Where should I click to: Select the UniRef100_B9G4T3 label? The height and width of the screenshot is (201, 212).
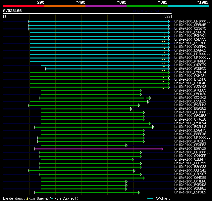(190, 131)
